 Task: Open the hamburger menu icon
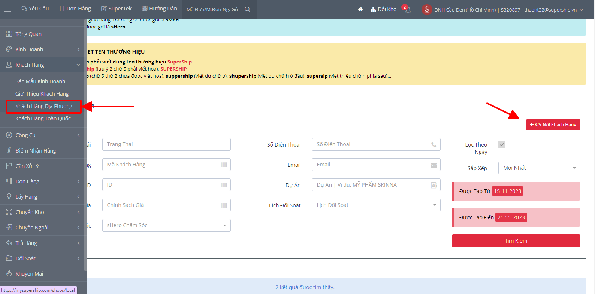[x=7, y=9]
